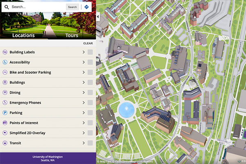
Task: Open directions with the blue arrow icon
Action: (x=87, y=7)
